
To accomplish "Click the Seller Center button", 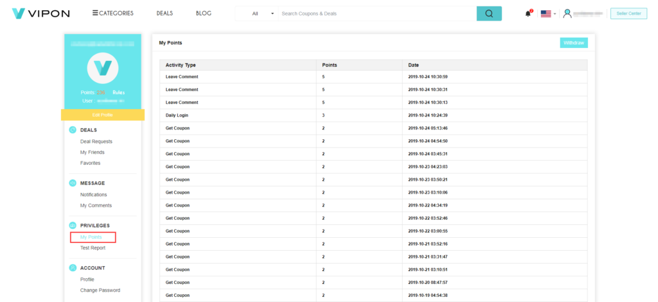I will (628, 13).
